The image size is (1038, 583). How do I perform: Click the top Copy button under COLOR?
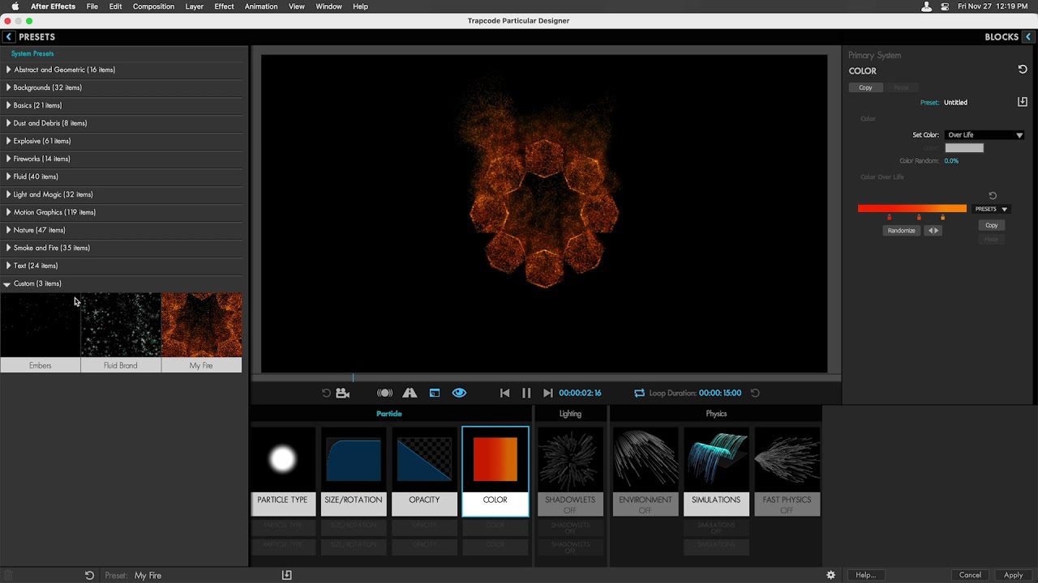tap(865, 87)
